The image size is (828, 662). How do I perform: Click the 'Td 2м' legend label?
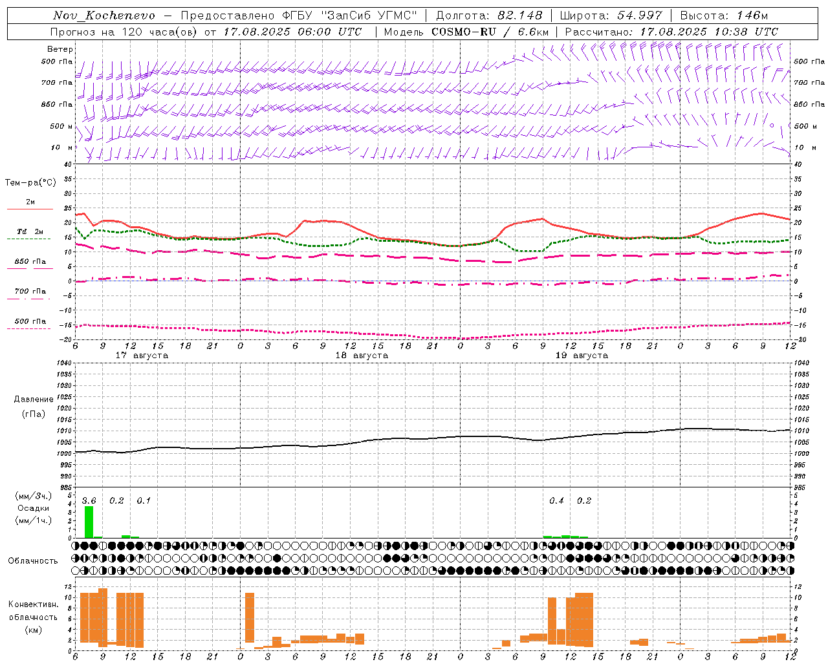pos(30,231)
